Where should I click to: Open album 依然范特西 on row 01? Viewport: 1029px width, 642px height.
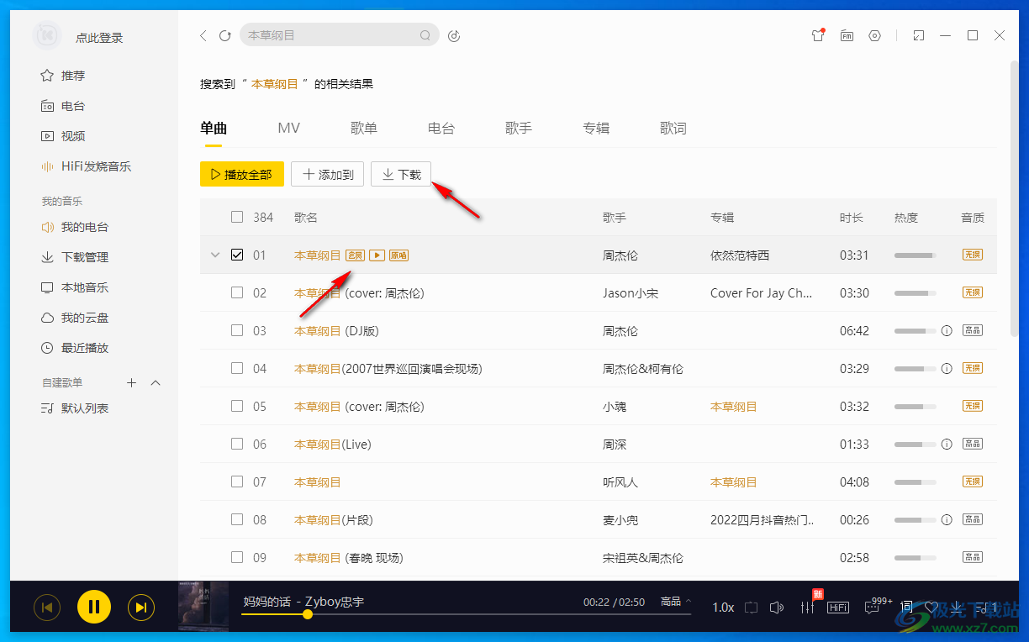point(740,255)
